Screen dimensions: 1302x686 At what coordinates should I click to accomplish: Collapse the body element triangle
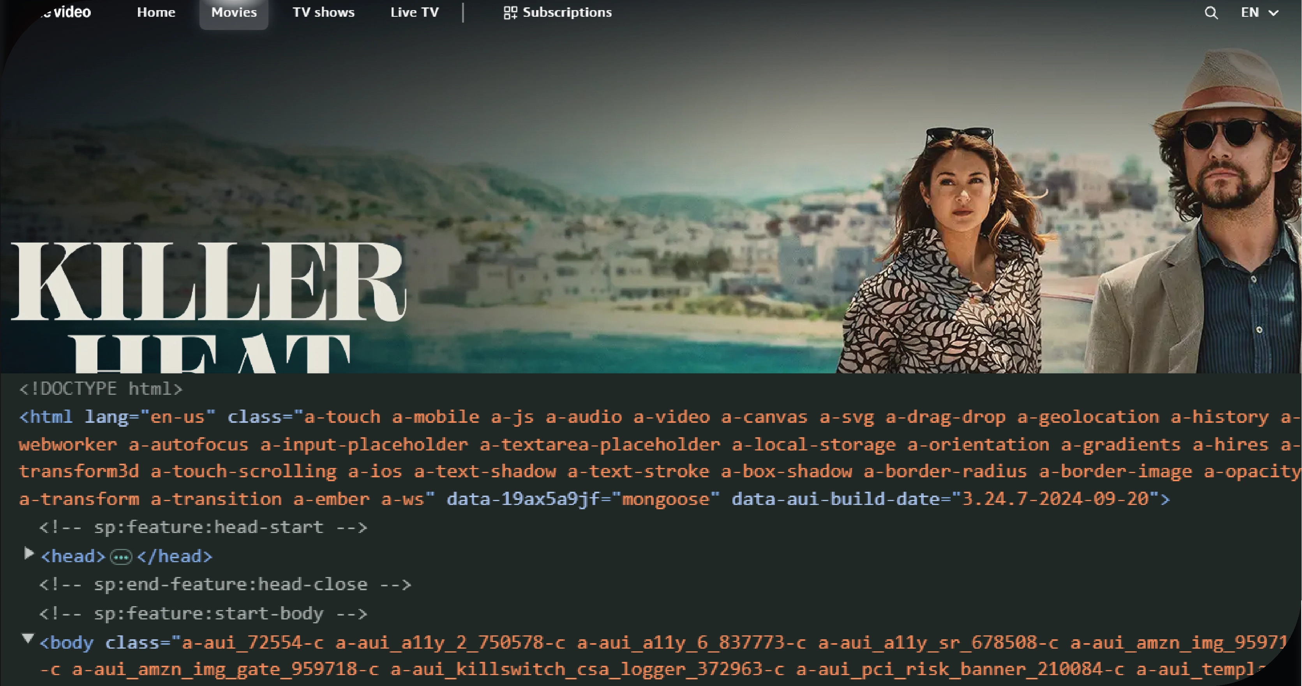pyautogui.click(x=28, y=639)
